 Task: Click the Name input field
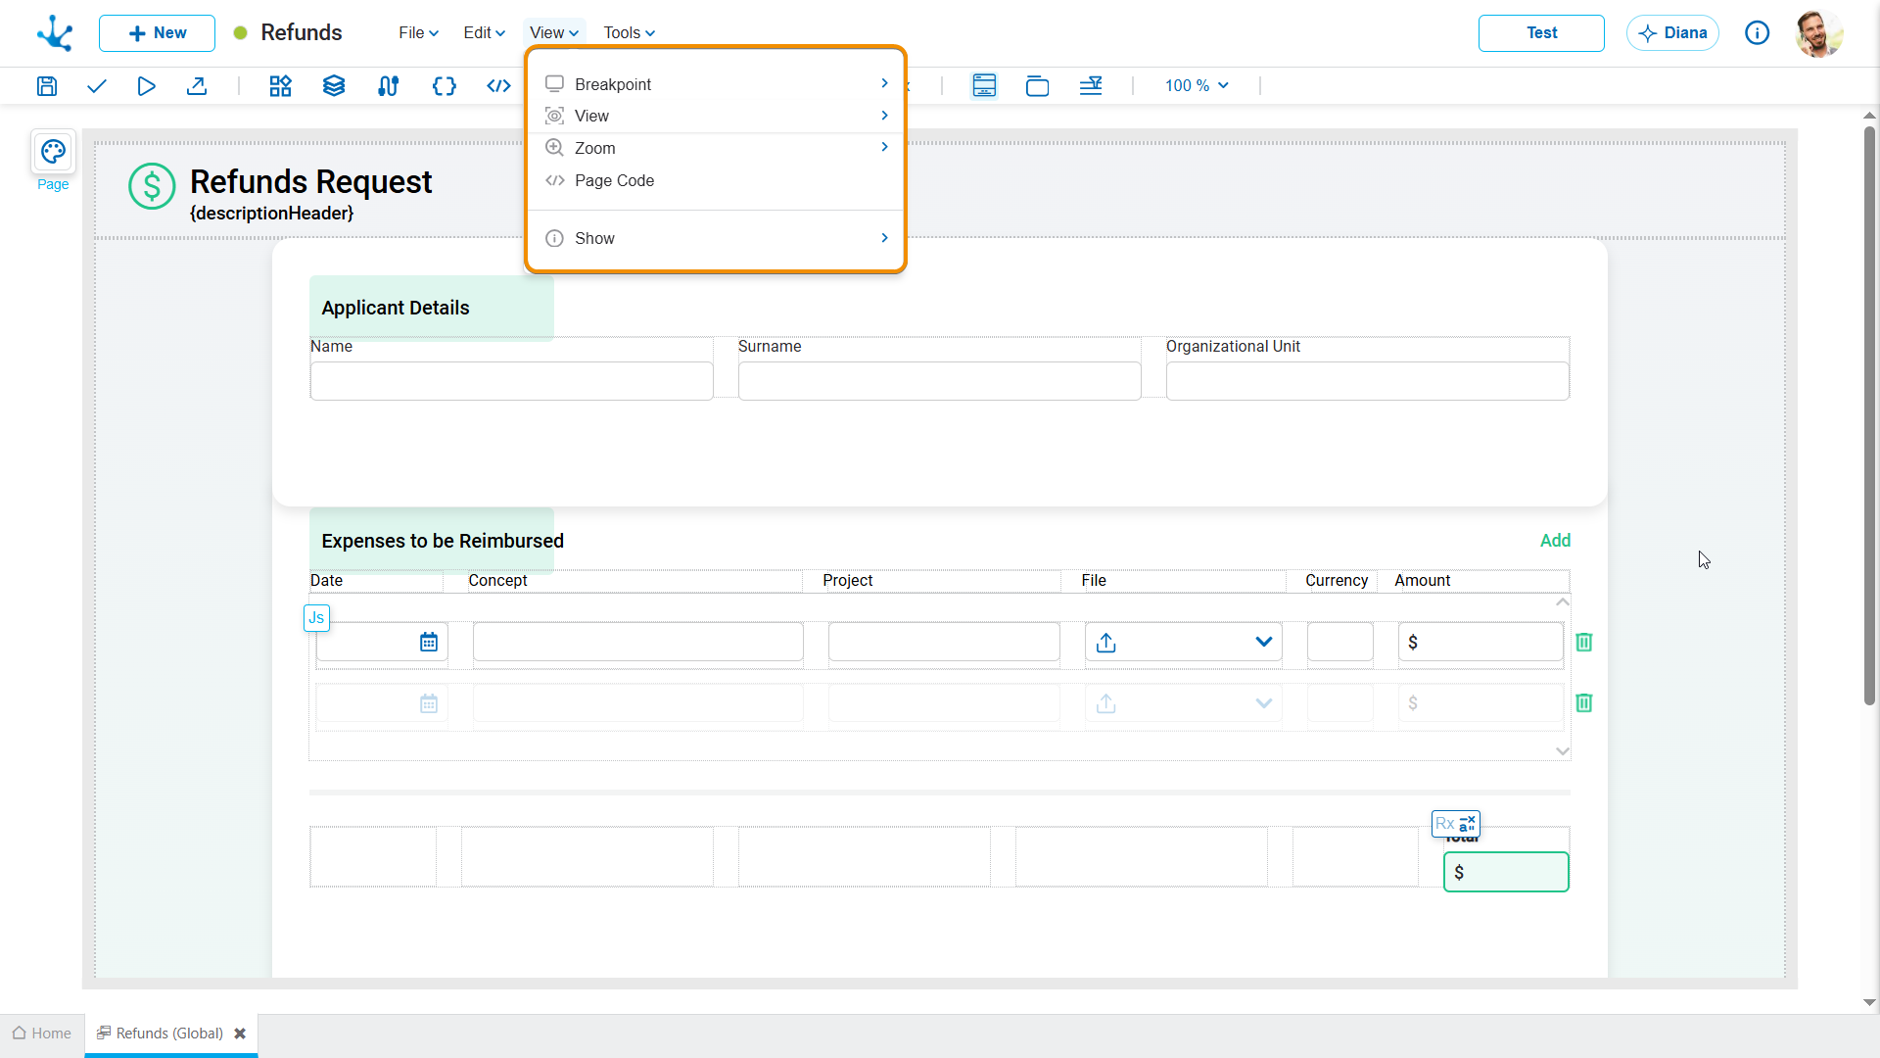pos(511,381)
